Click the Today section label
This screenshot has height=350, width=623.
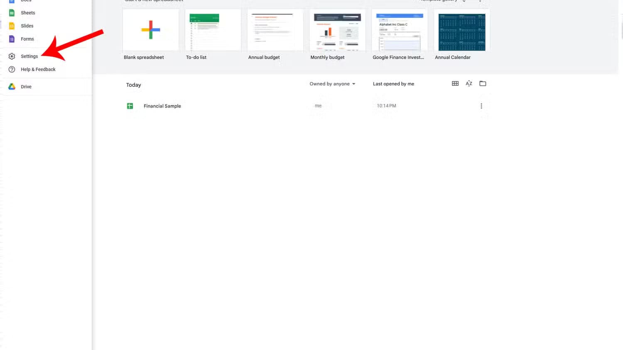pos(134,85)
